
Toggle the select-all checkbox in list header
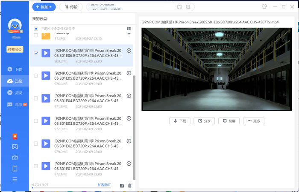(x=36, y=29)
